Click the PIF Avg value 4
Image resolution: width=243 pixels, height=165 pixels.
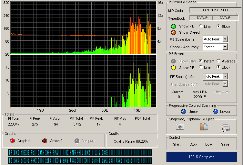[x=120, y=124]
